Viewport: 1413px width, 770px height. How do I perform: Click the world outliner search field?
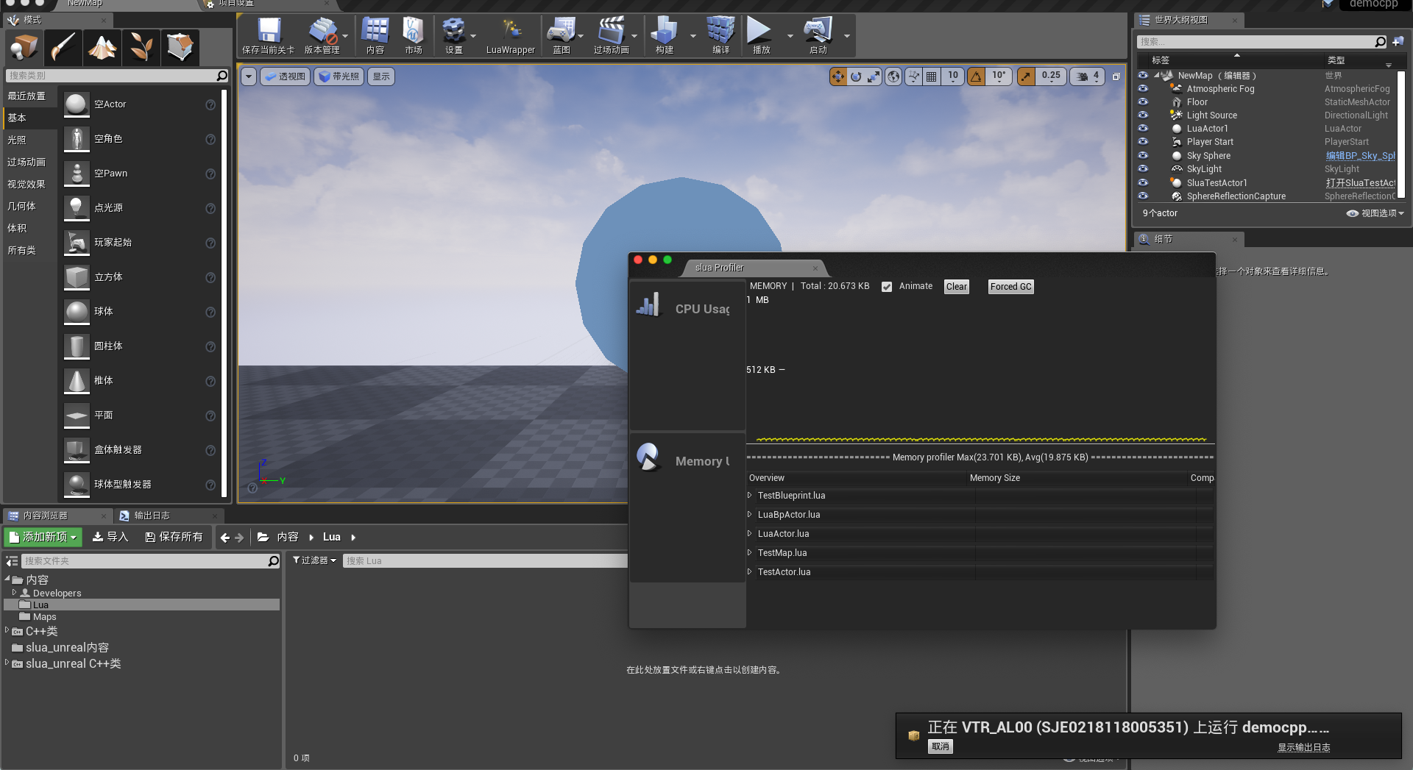pos(1258,41)
